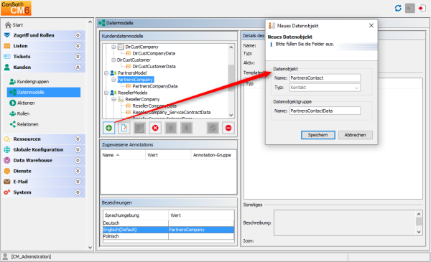Viewport: 431px width, 262px height.
Task: Click the red logout icon in header
Action: [422, 8]
